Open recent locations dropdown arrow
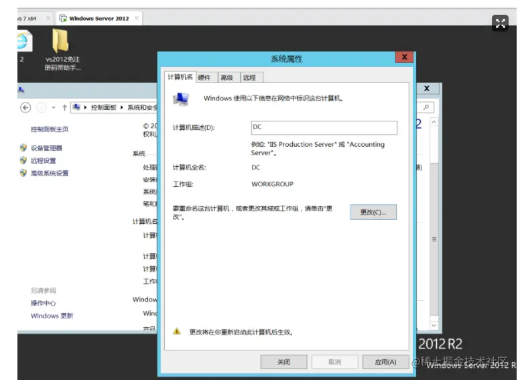The height and width of the screenshot is (380, 520). (54, 107)
